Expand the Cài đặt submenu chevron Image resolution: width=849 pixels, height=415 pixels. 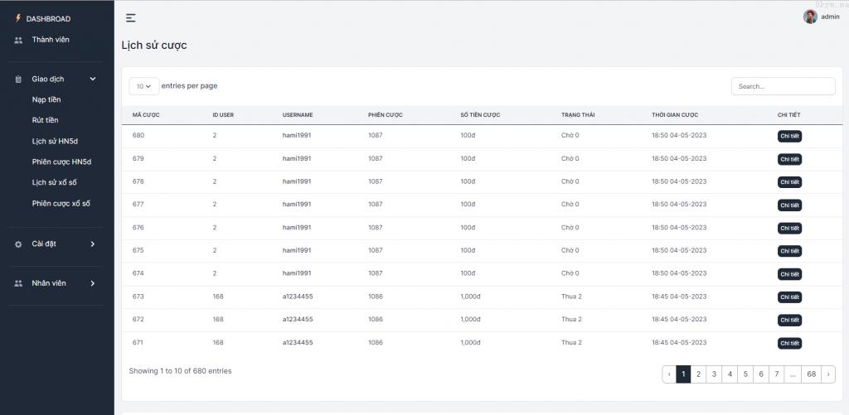[93, 244]
